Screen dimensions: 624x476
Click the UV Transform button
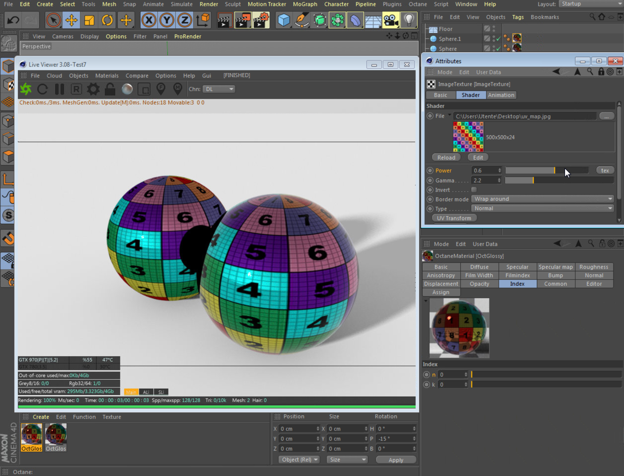point(454,218)
